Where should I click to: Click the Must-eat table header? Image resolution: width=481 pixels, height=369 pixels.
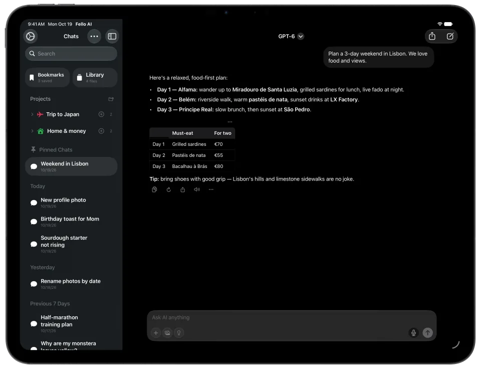tap(182, 133)
